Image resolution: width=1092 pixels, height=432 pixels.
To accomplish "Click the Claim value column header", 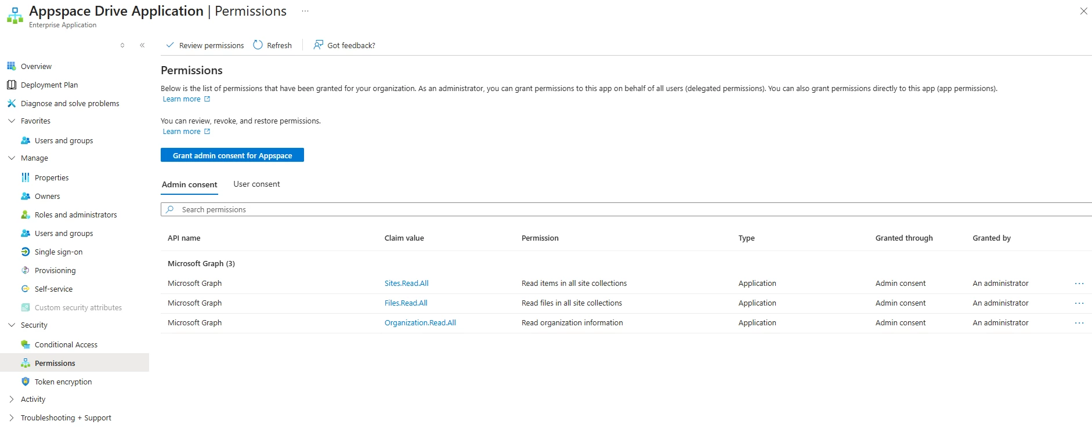I will (404, 238).
